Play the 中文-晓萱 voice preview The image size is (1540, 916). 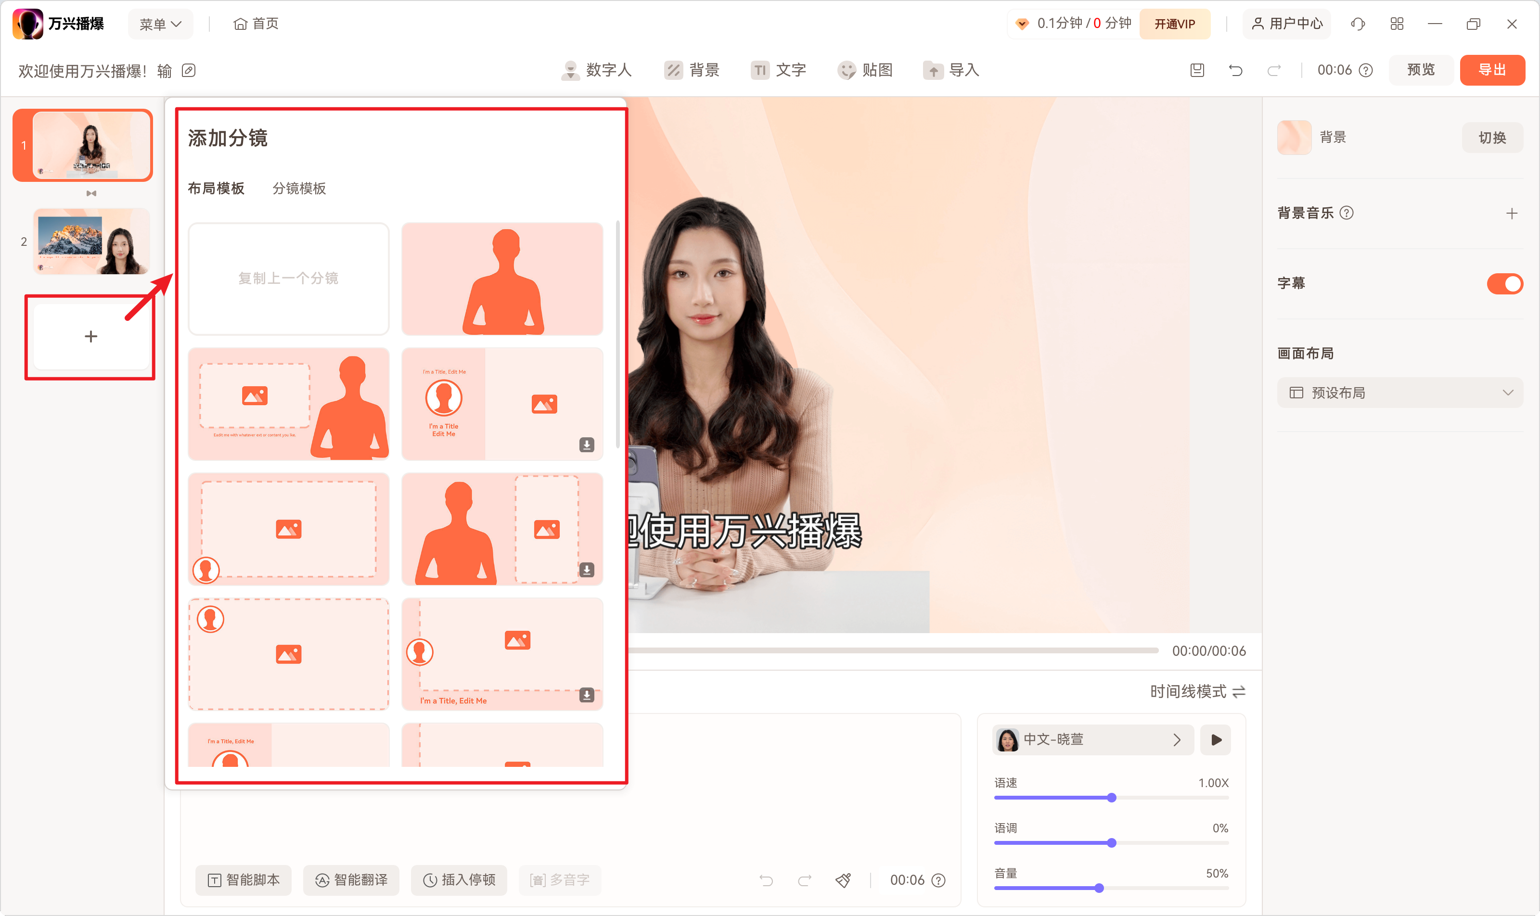(1216, 739)
